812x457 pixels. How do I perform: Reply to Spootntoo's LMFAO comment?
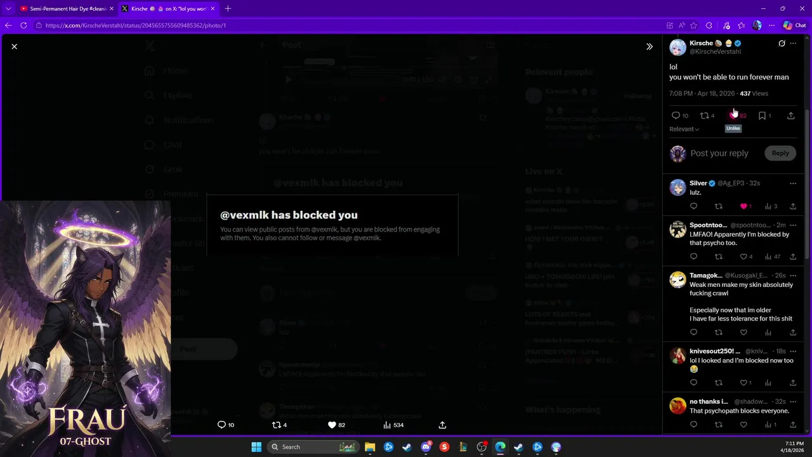(x=693, y=256)
